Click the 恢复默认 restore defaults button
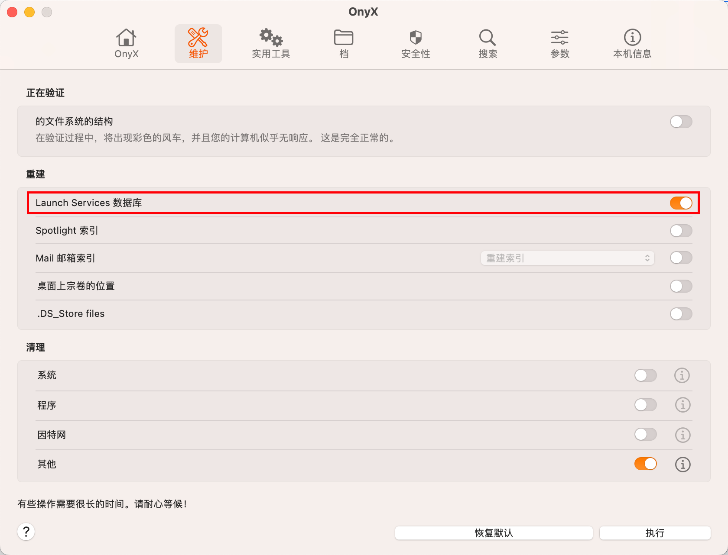This screenshot has height=555, width=728. click(494, 533)
